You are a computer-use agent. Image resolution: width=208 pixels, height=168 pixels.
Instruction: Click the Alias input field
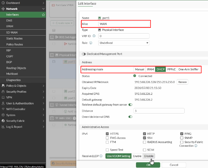(124, 24)
